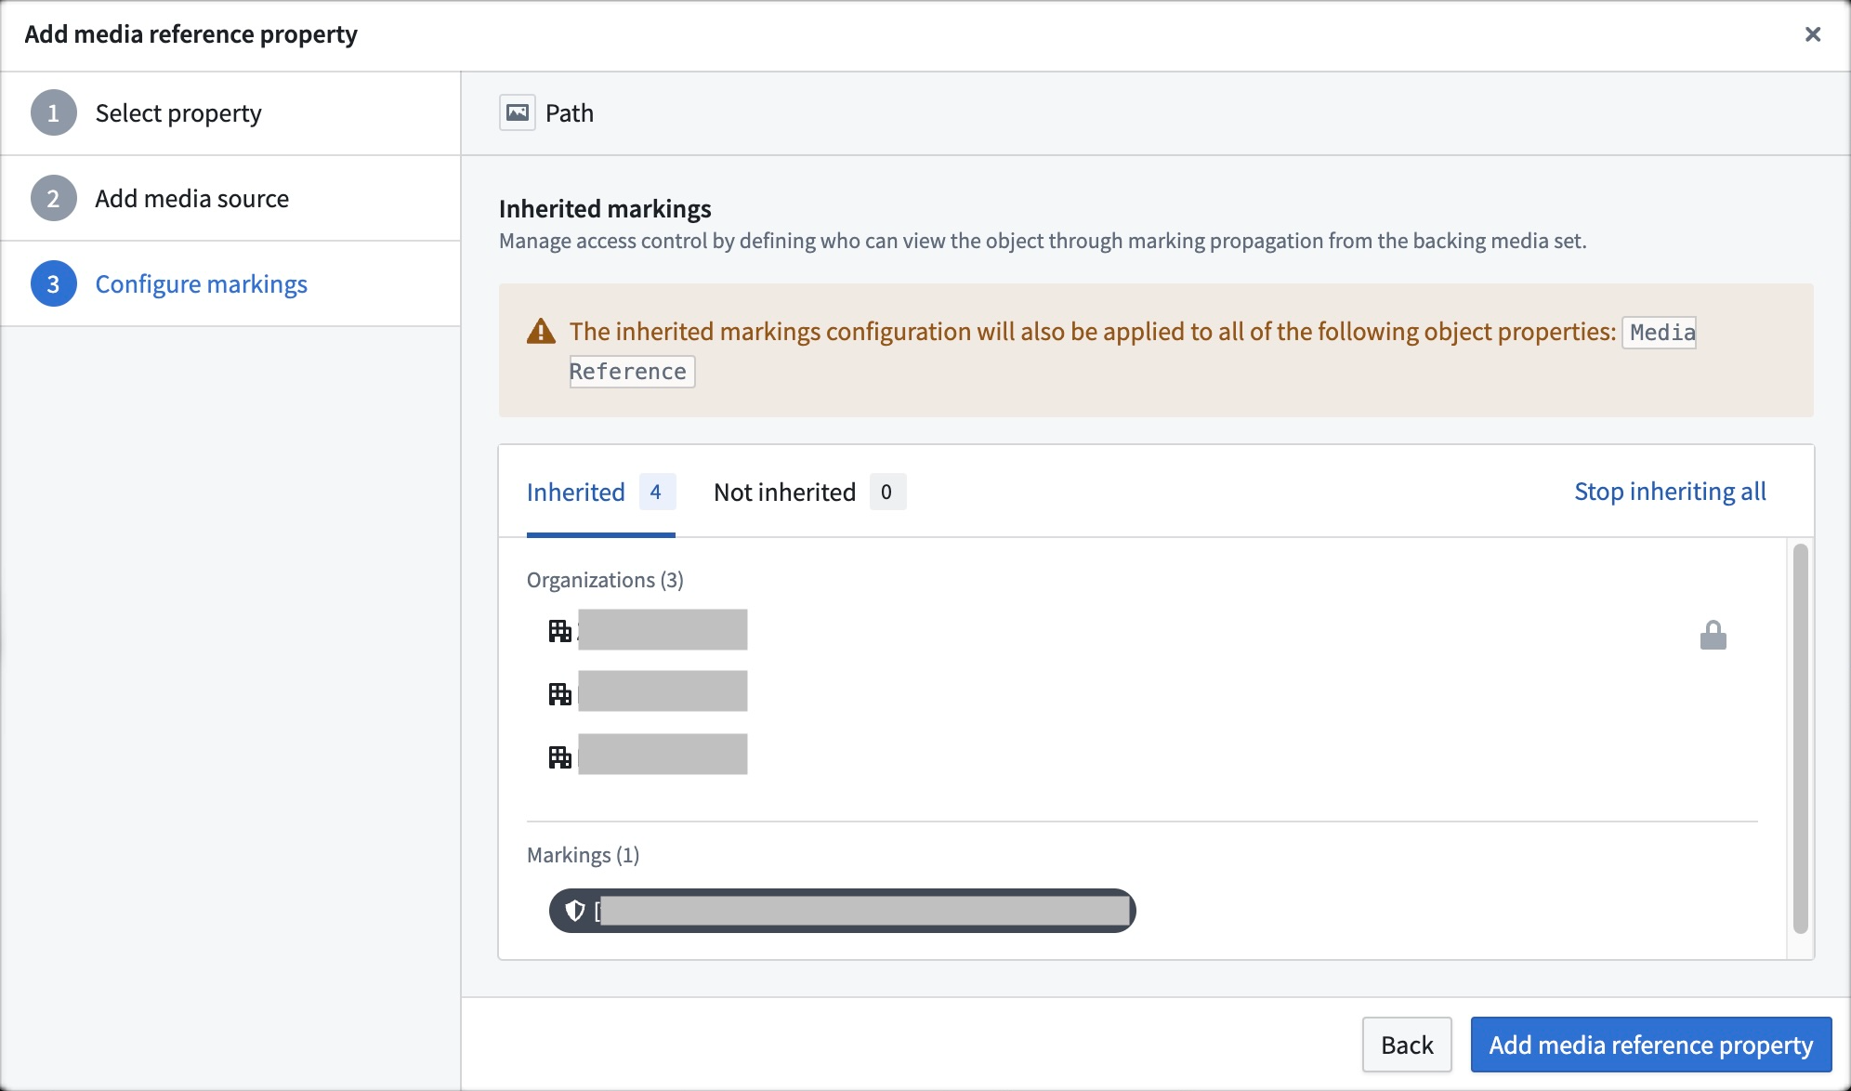Close the Add media reference dialog
1851x1091 pixels.
click(1812, 34)
